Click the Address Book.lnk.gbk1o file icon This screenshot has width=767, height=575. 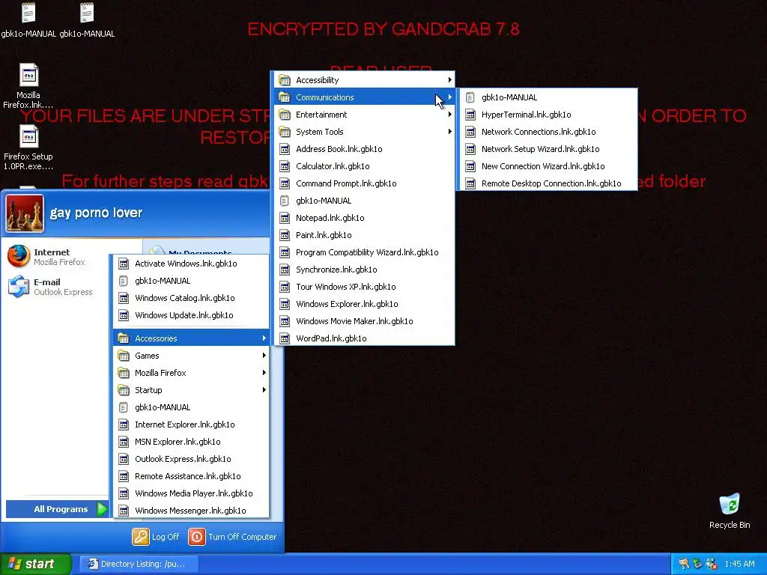285,149
